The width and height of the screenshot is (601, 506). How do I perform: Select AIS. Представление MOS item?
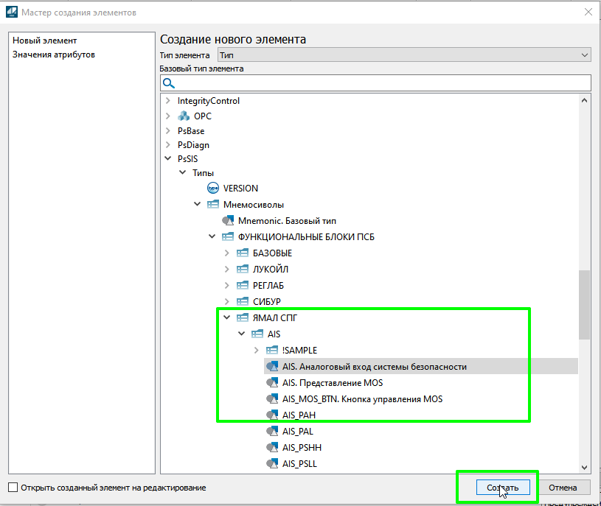point(332,383)
